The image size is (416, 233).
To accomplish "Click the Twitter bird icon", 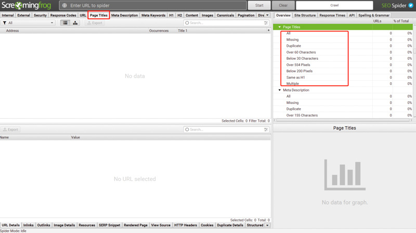I will (410, 5).
